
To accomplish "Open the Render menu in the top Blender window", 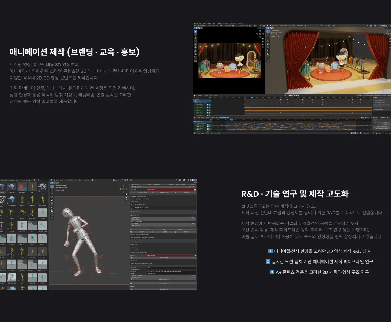I will pos(204,23).
